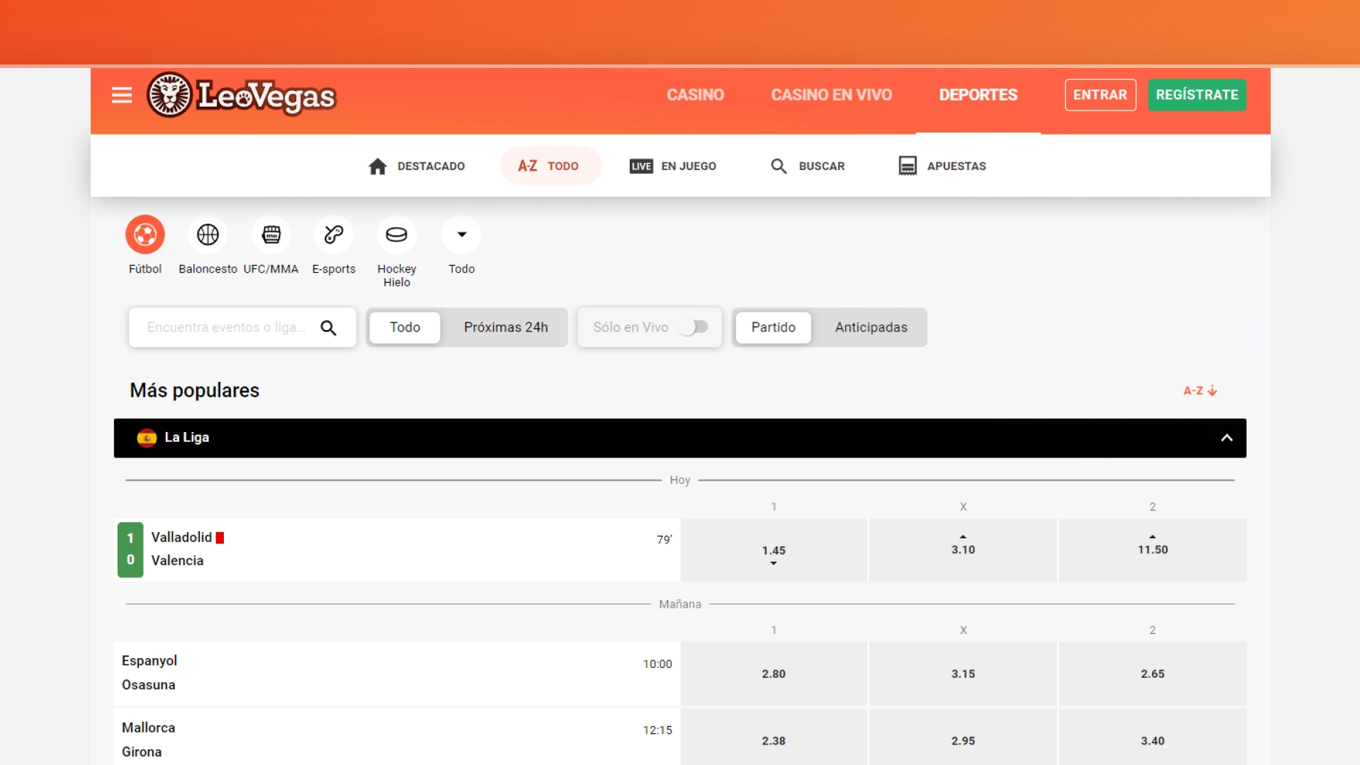Click the ENTRAR login button
This screenshot has height=765, width=1360.
(x=1100, y=95)
